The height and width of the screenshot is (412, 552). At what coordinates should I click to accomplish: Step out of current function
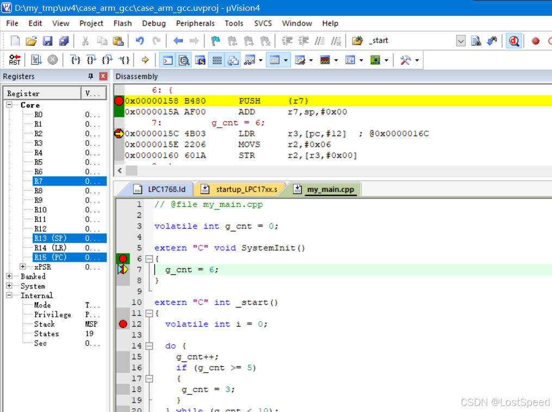pyautogui.click(x=107, y=60)
